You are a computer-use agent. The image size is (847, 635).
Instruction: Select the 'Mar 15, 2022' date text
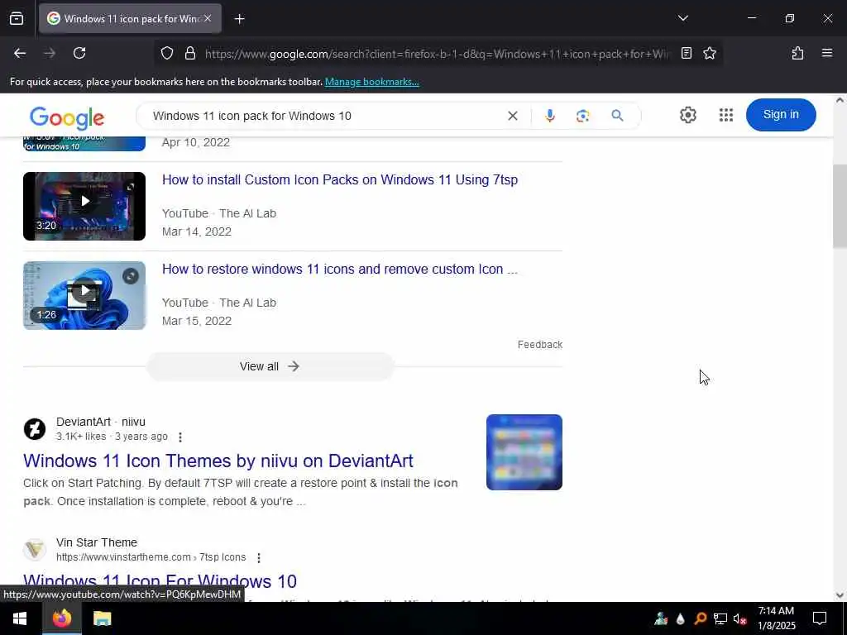tap(197, 321)
